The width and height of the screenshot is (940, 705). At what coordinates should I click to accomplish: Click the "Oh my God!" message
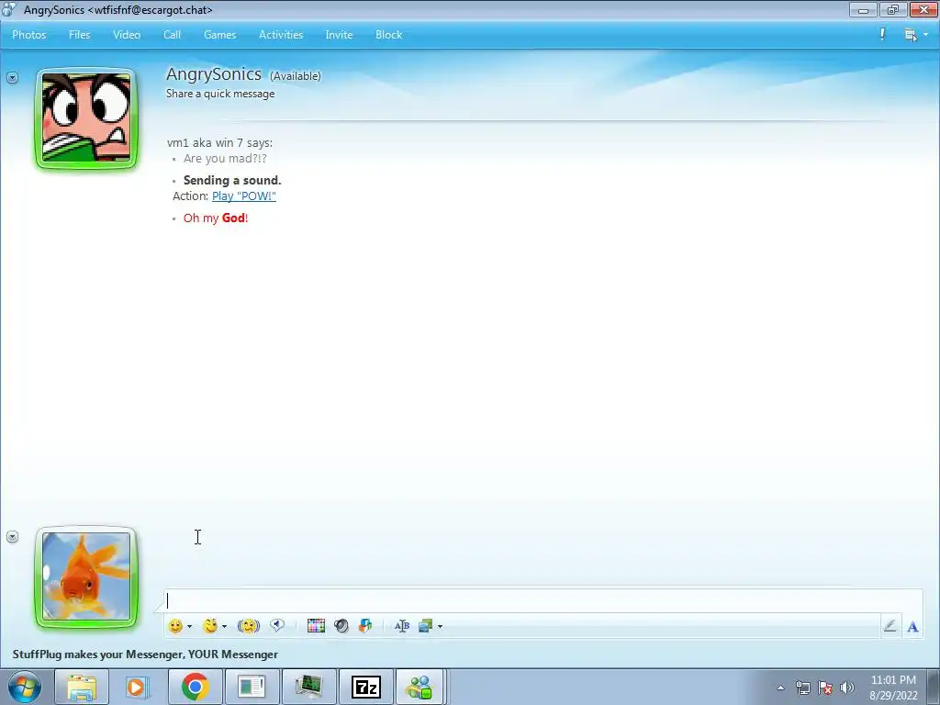(x=216, y=218)
